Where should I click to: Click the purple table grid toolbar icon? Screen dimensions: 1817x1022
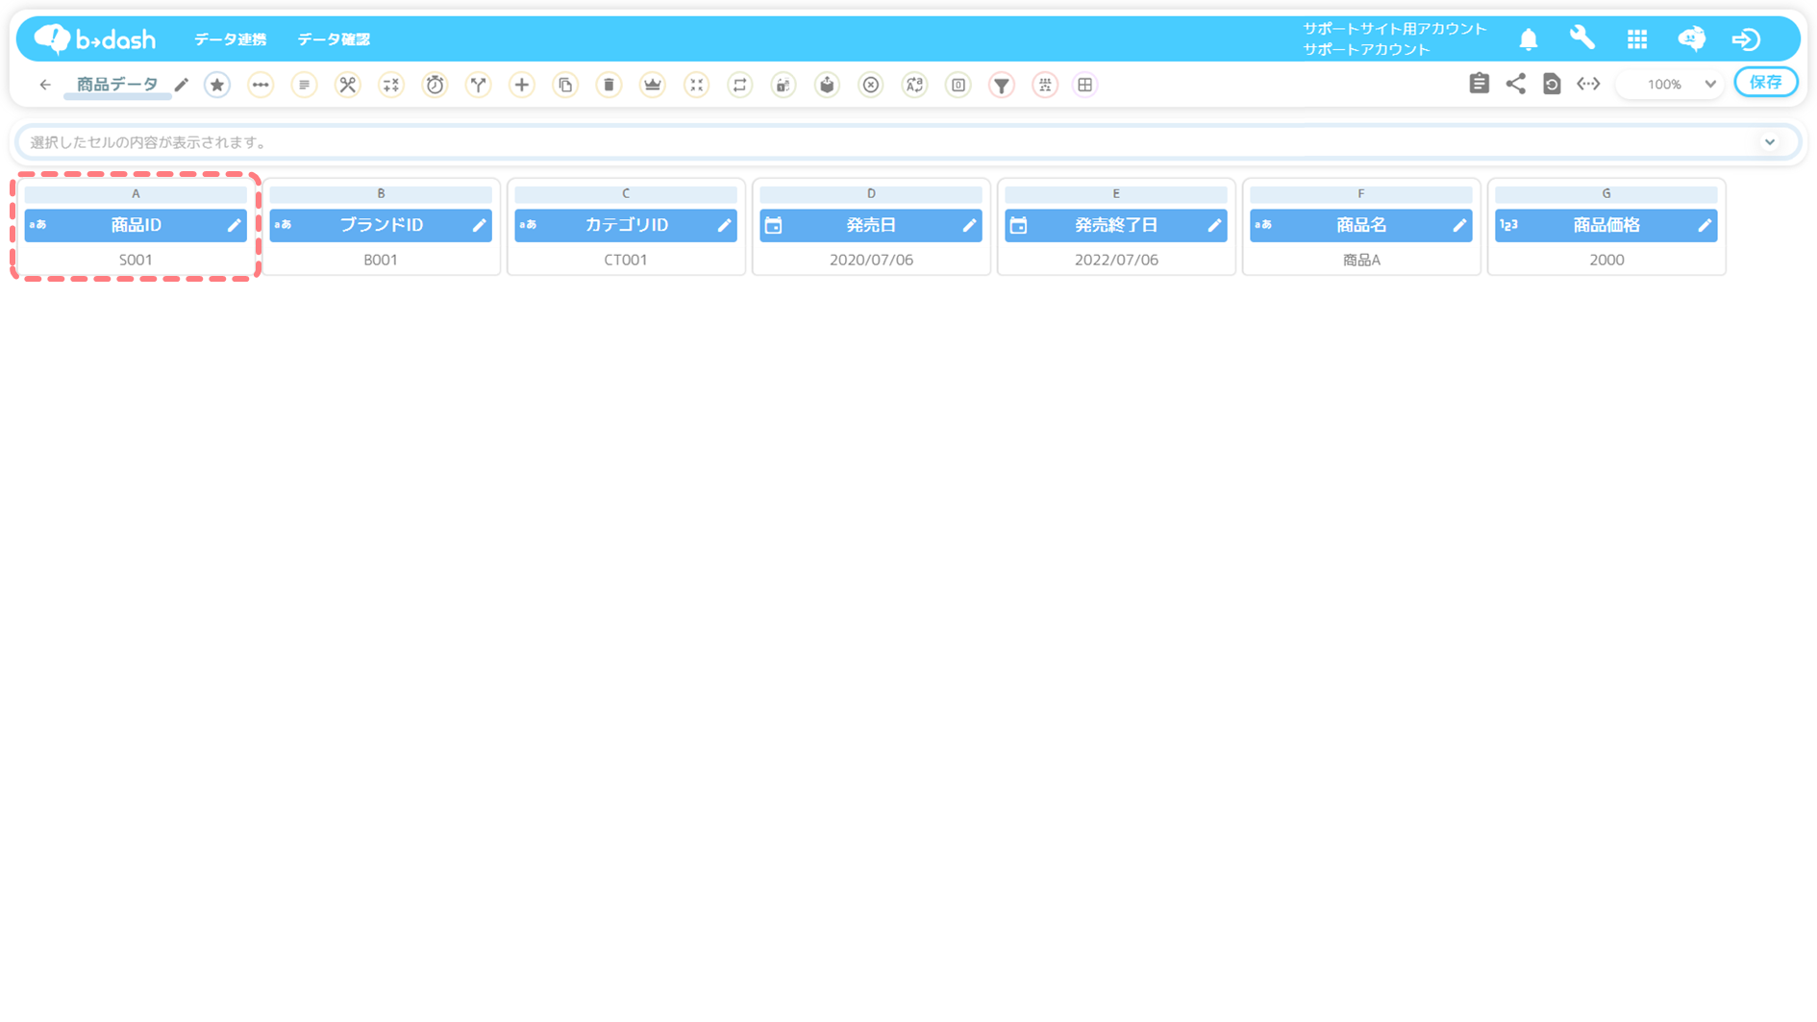pos(1084,85)
